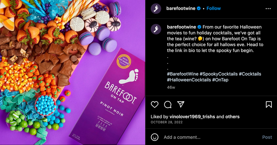Share post using paper plane icon
The height and width of the screenshot is (145, 277).
[x=181, y=104]
